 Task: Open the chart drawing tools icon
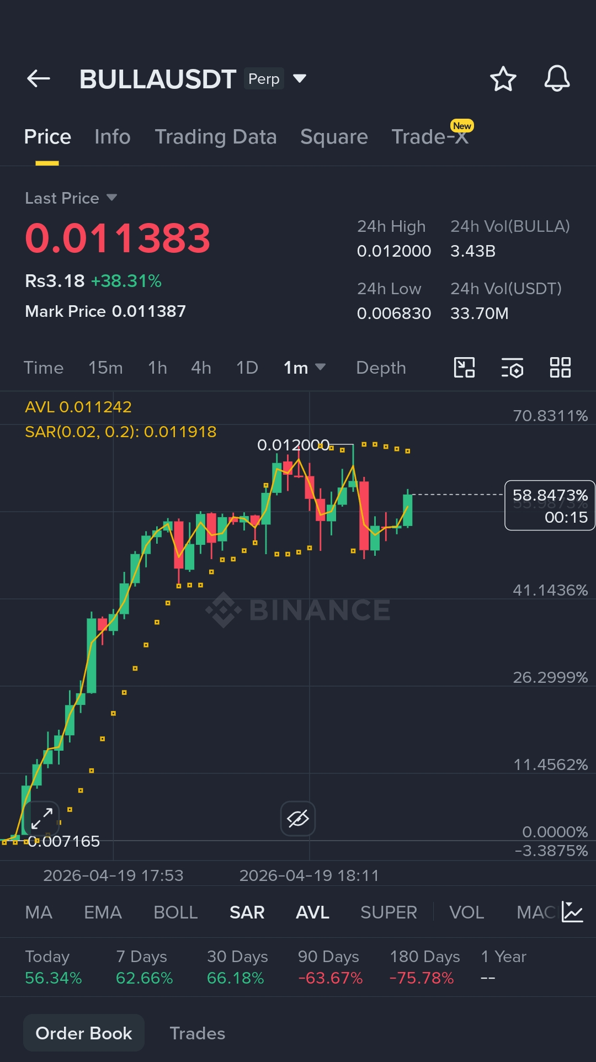(464, 368)
